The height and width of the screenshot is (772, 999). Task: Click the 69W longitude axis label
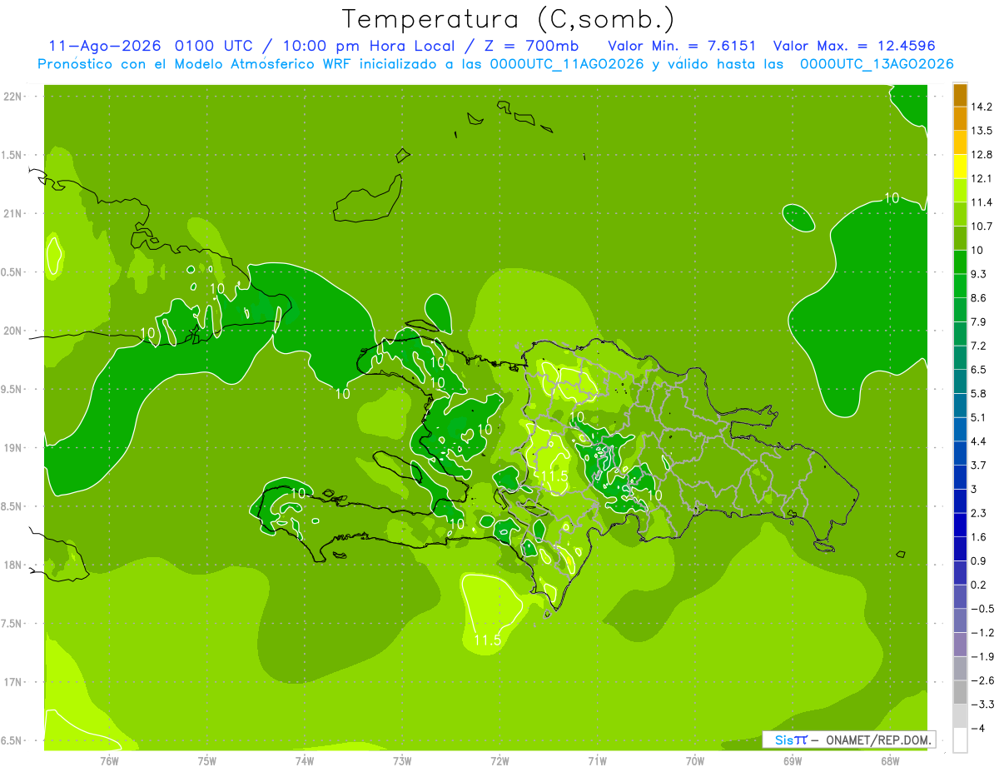[793, 761]
